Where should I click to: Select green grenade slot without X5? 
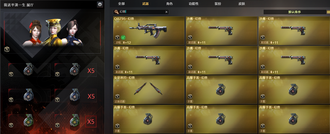(29, 121)
